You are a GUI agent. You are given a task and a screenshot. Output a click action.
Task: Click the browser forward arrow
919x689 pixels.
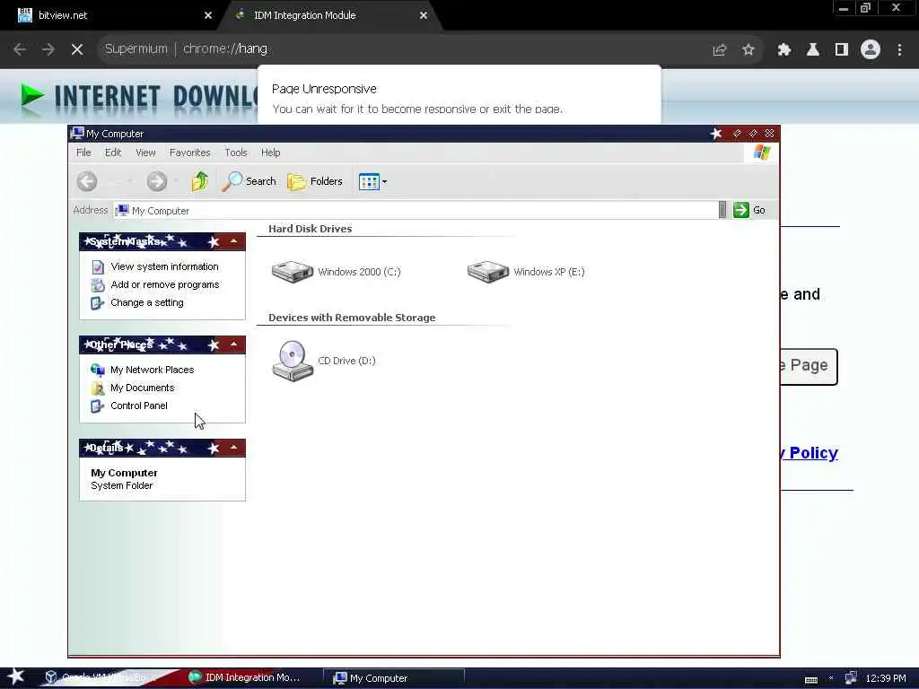tap(48, 49)
